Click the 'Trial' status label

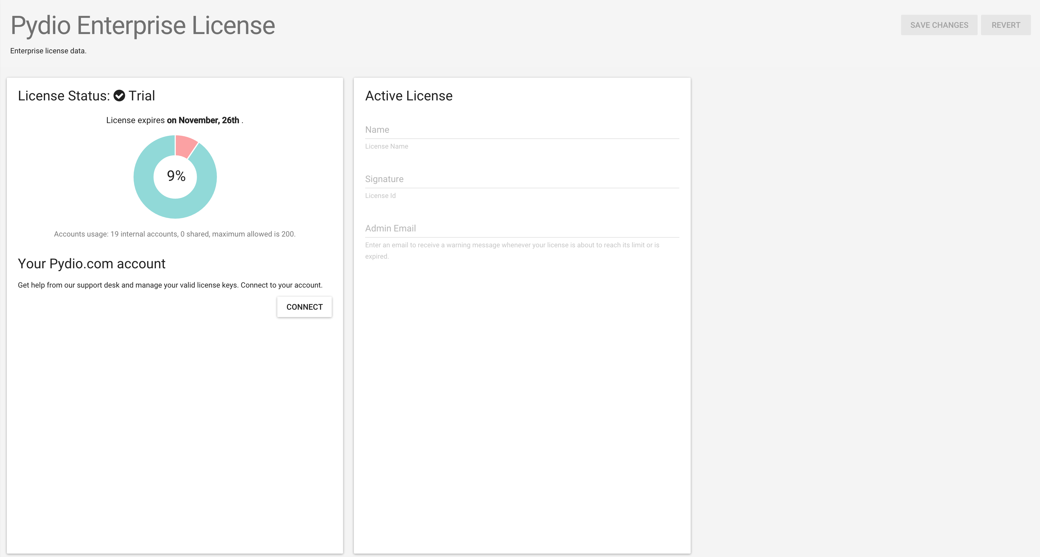click(x=142, y=96)
